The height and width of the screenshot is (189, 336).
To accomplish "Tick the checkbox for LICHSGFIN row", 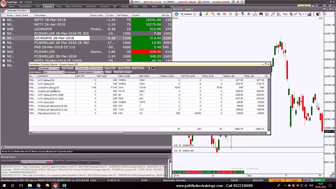I will pyautogui.click(x=4, y=29).
